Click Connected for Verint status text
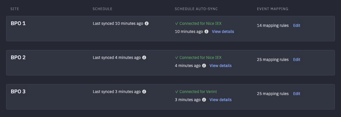The image size is (341, 117). pyautogui.click(x=196, y=92)
